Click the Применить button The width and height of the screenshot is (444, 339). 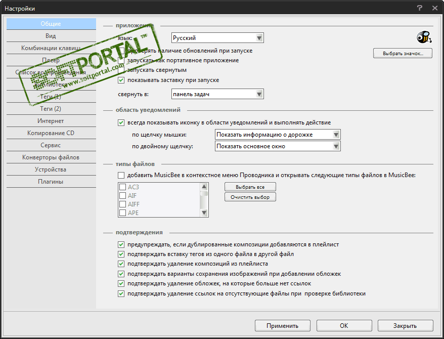(x=283, y=326)
